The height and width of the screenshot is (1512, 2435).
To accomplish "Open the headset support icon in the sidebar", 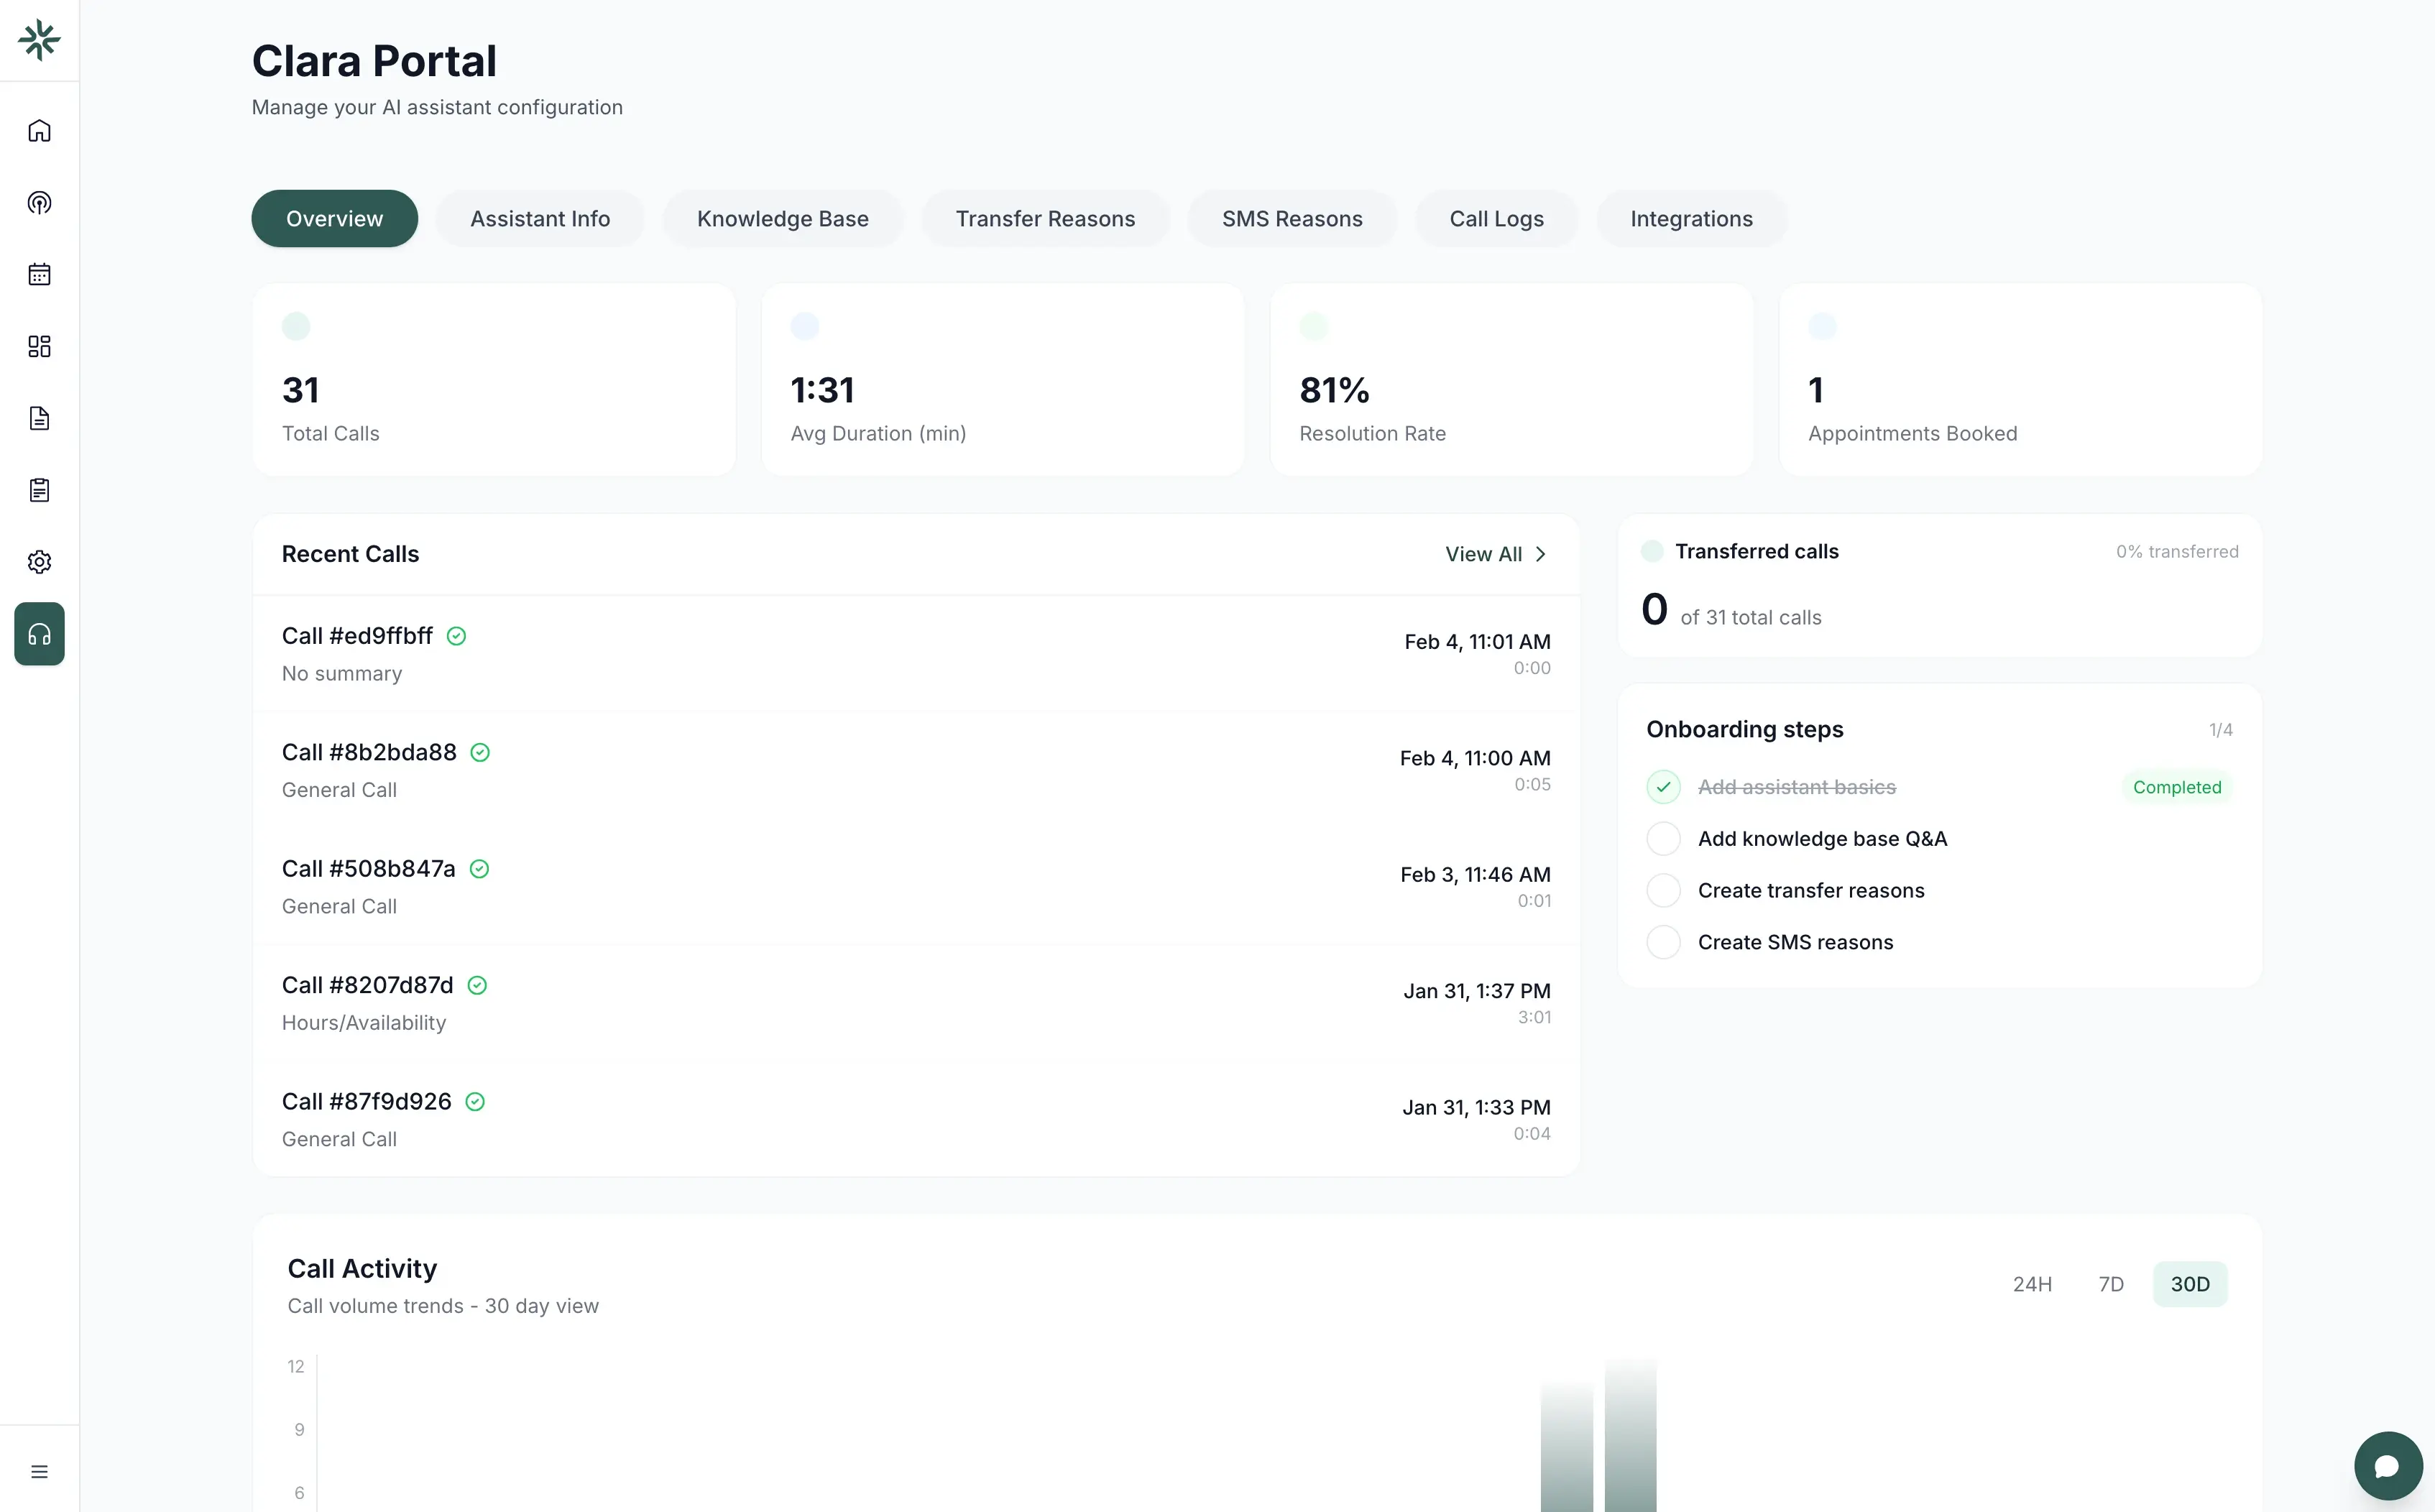I will [39, 633].
